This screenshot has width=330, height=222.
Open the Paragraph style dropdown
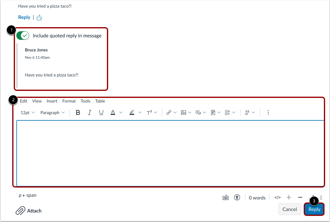(52, 112)
